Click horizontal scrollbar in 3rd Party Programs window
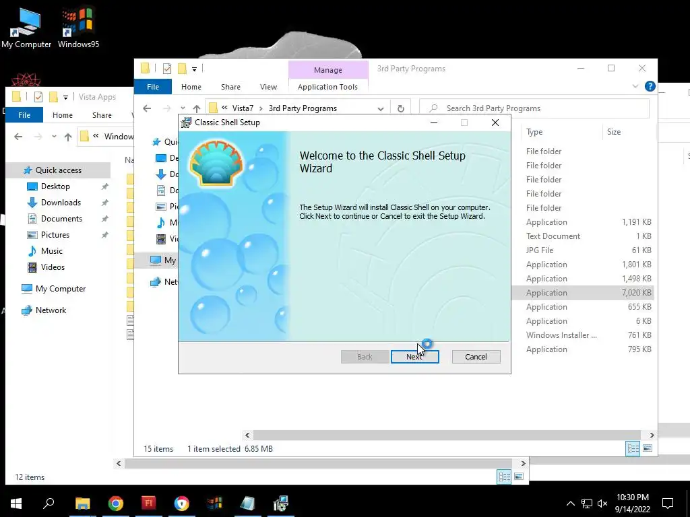The image size is (690, 517). 447,436
